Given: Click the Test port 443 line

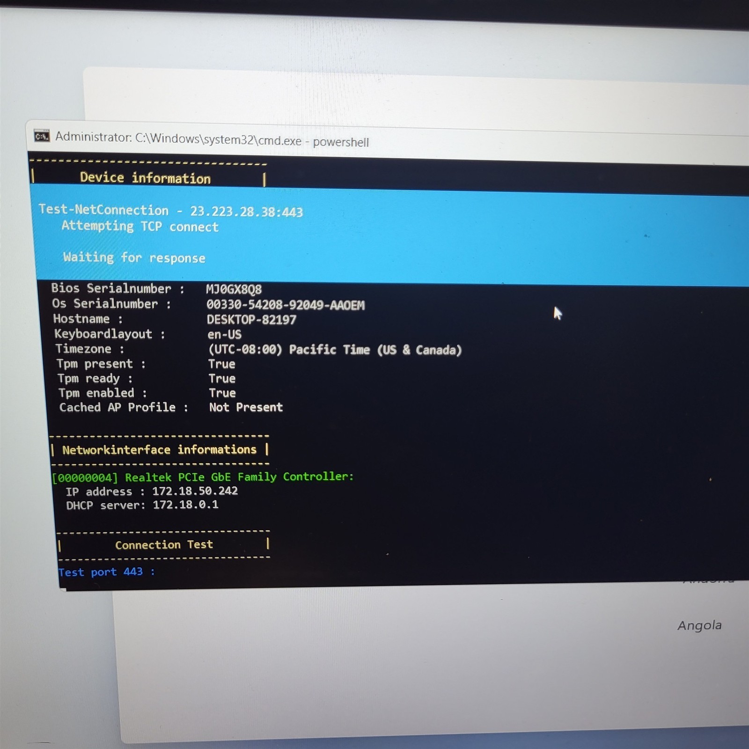Looking at the screenshot, I should click(107, 572).
